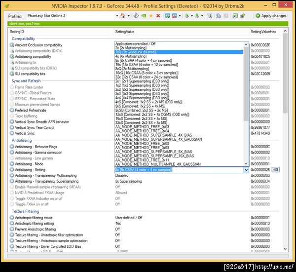Viewport: 296px width, 272px height.
Task: Click '8x Supersampling' value cell
Action: (x=129, y=181)
